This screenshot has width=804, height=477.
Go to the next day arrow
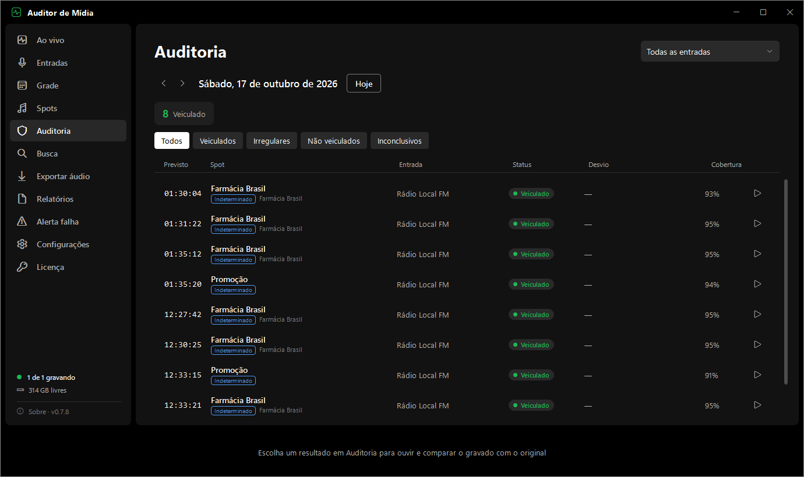coord(182,83)
